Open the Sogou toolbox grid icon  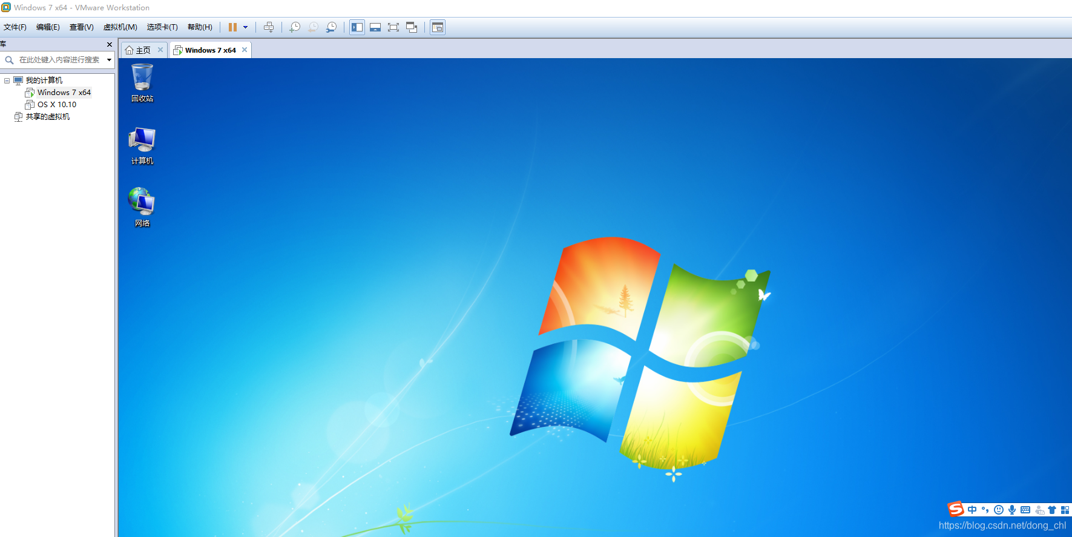[1065, 510]
